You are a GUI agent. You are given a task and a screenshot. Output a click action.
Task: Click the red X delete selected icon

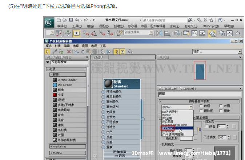(69, 52)
